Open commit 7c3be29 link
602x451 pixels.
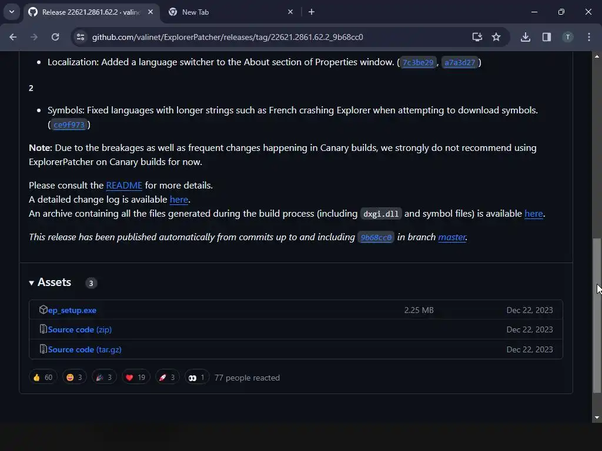(x=418, y=62)
